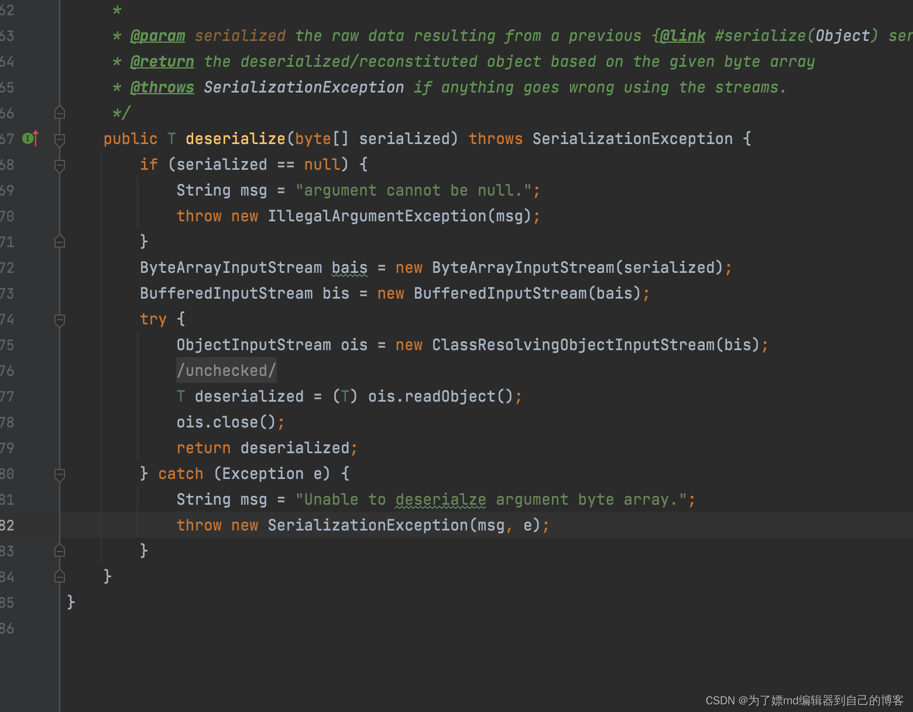The image size is (913, 712).
Task: Click line number 75 in the gutter
Action: pos(7,345)
